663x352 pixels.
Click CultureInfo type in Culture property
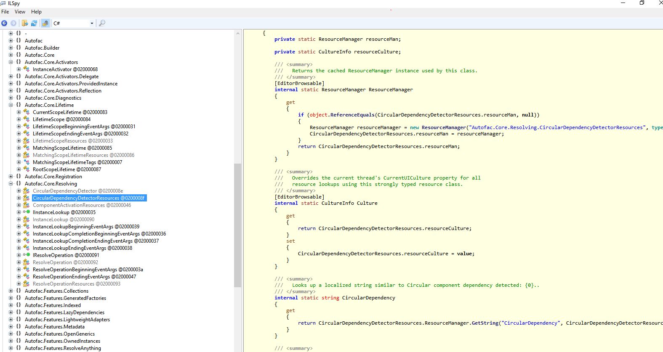(x=338, y=203)
